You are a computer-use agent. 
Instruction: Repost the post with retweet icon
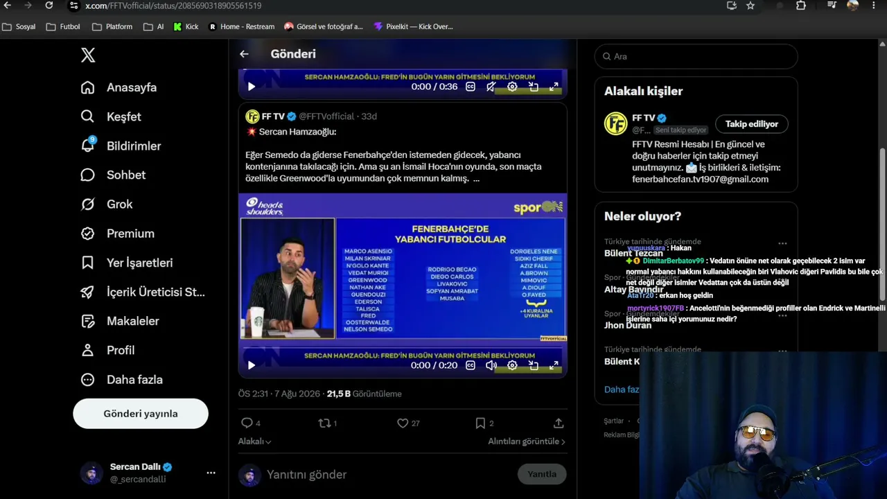tap(324, 423)
